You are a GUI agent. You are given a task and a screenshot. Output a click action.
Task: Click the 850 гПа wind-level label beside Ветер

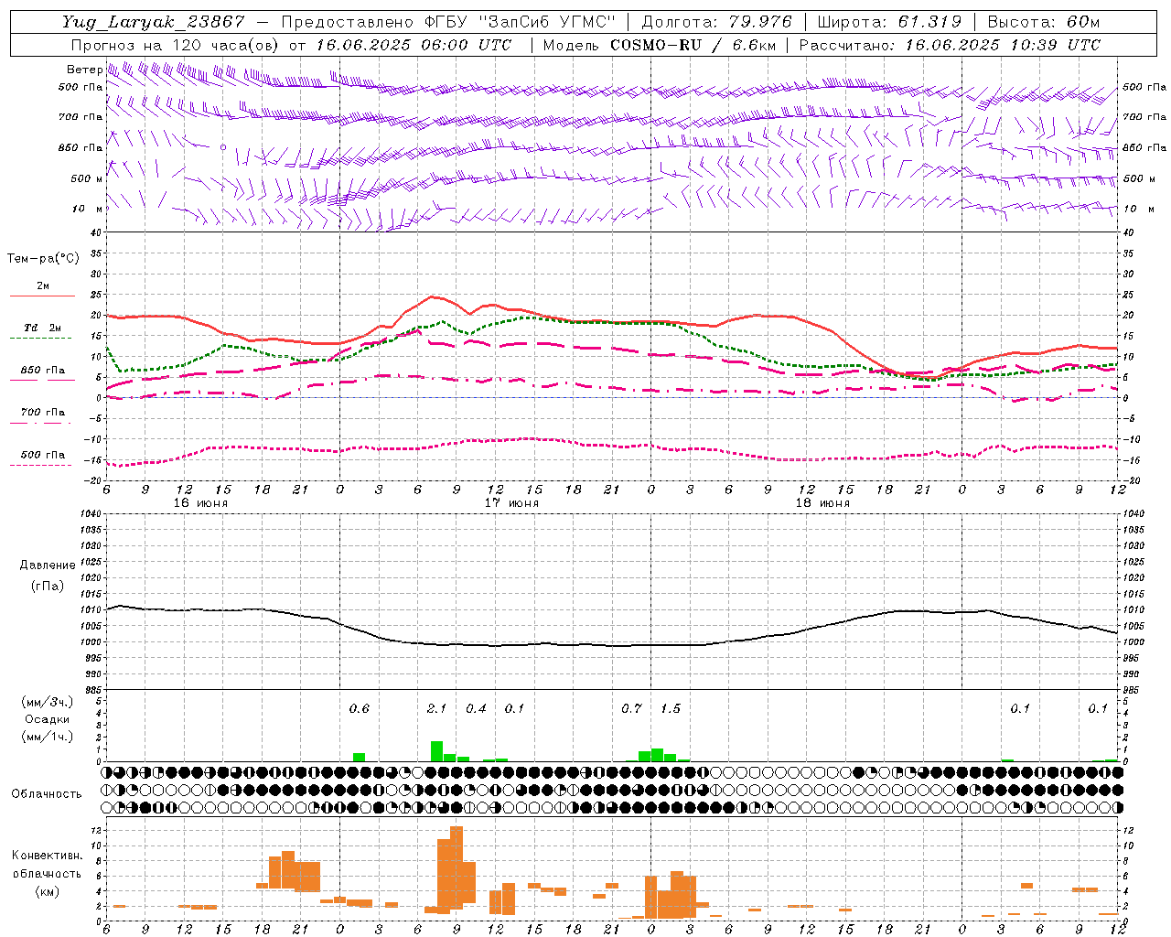point(81,148)
